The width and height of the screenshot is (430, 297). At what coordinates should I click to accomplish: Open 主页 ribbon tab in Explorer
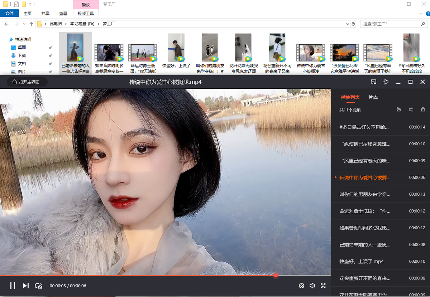(27, 14)
